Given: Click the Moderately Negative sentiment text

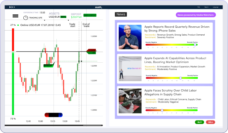Looking at the screenshot, I should [168, 102].
